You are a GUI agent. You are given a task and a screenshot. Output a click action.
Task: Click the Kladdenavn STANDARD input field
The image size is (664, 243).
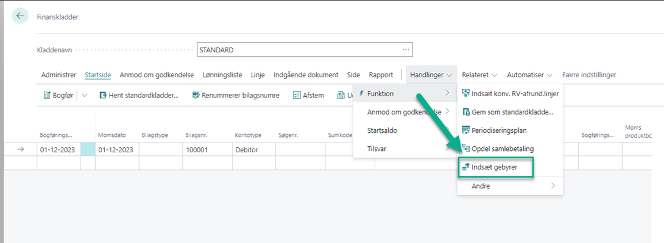point(305,50)
